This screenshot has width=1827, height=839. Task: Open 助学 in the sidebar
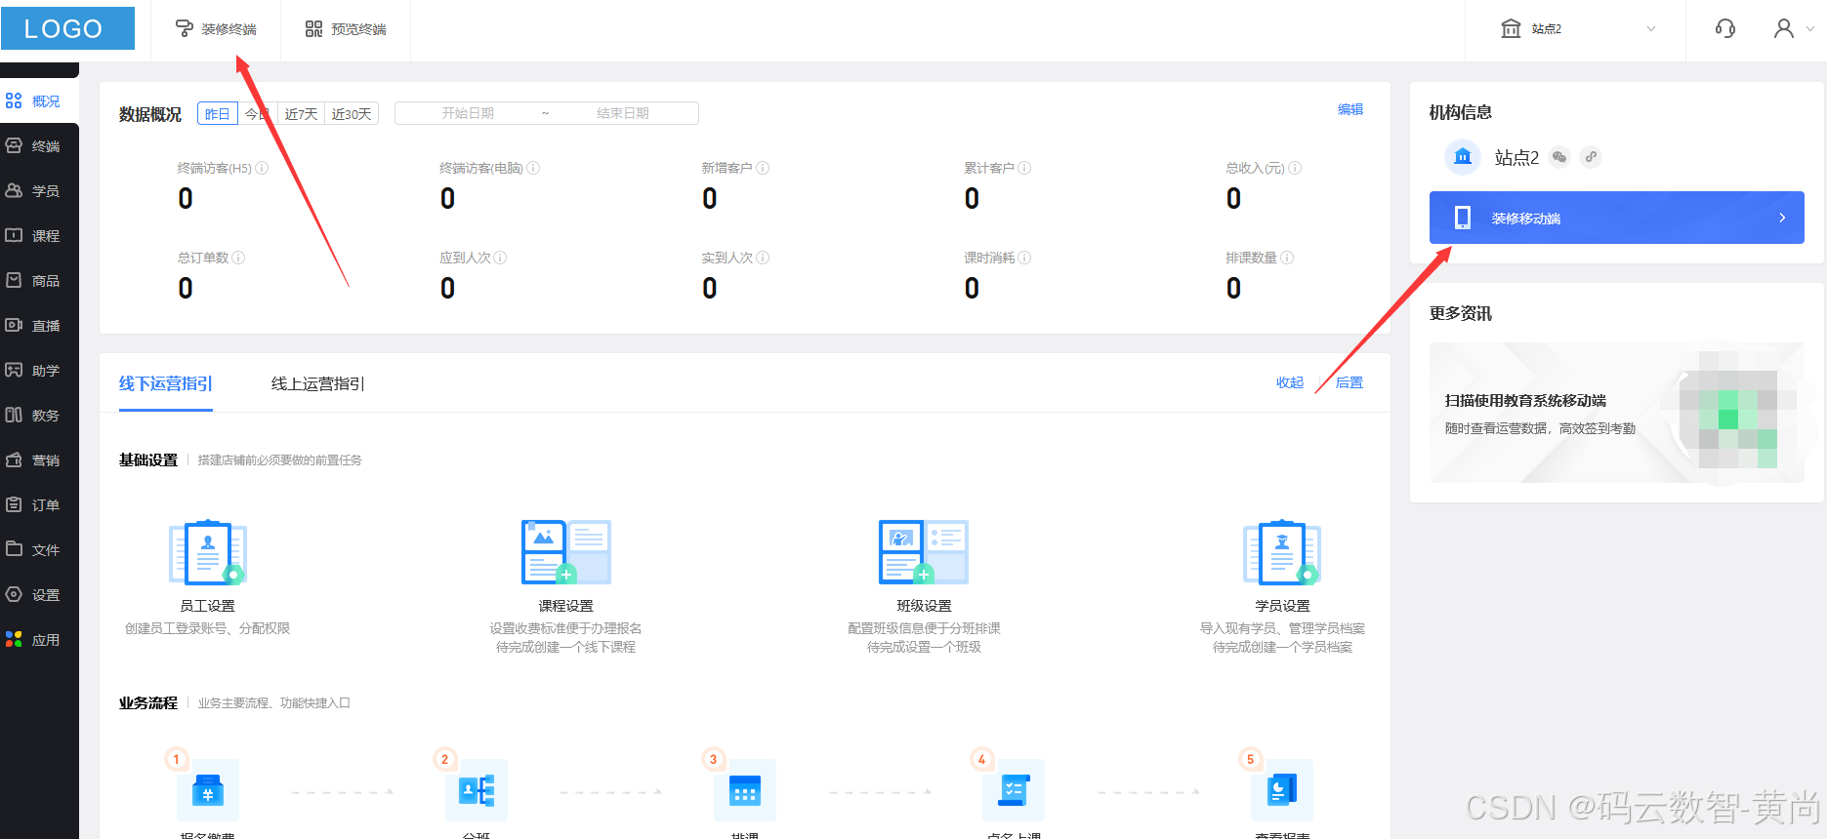[x=39, y=370]
